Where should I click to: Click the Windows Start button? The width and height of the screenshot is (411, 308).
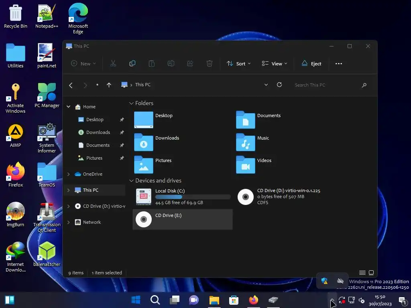[136, 300]
